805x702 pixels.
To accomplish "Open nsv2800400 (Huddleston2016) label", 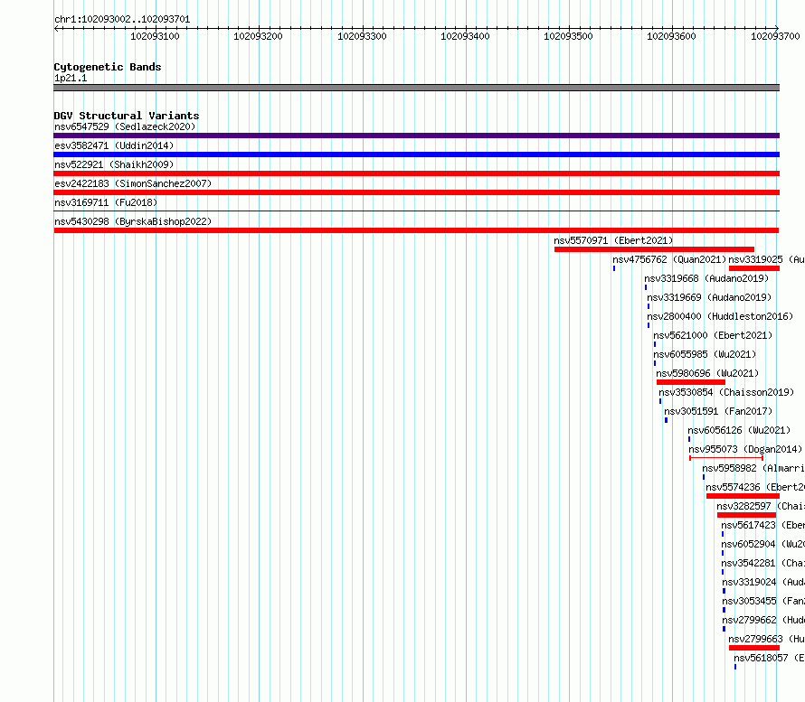I will tap(720, 316).
